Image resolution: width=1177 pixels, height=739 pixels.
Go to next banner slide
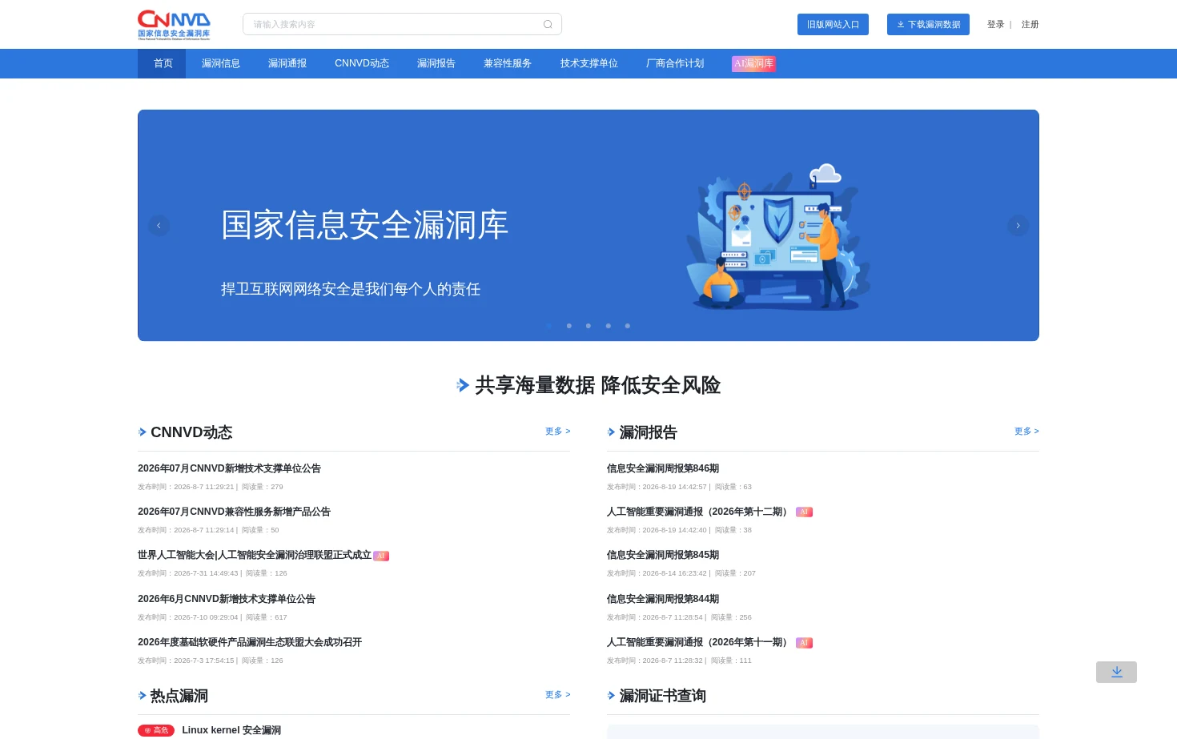pos(1018,226)
